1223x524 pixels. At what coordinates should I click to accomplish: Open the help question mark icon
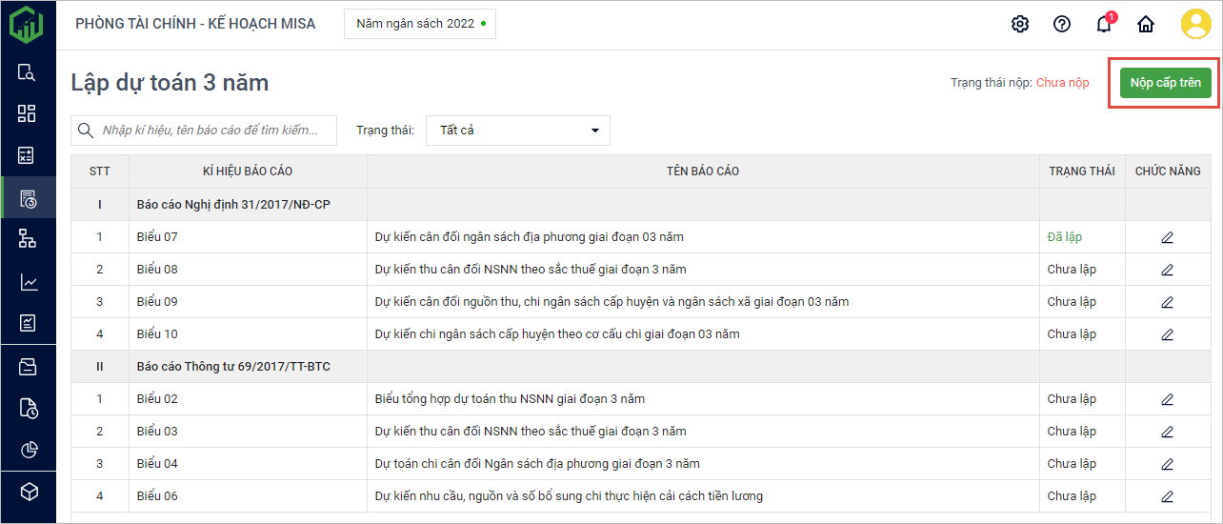(1062, 25)
